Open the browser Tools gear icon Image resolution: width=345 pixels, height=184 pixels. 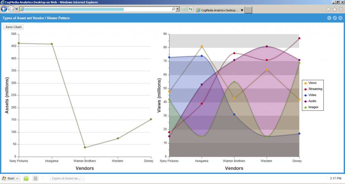tap(341, 9)
